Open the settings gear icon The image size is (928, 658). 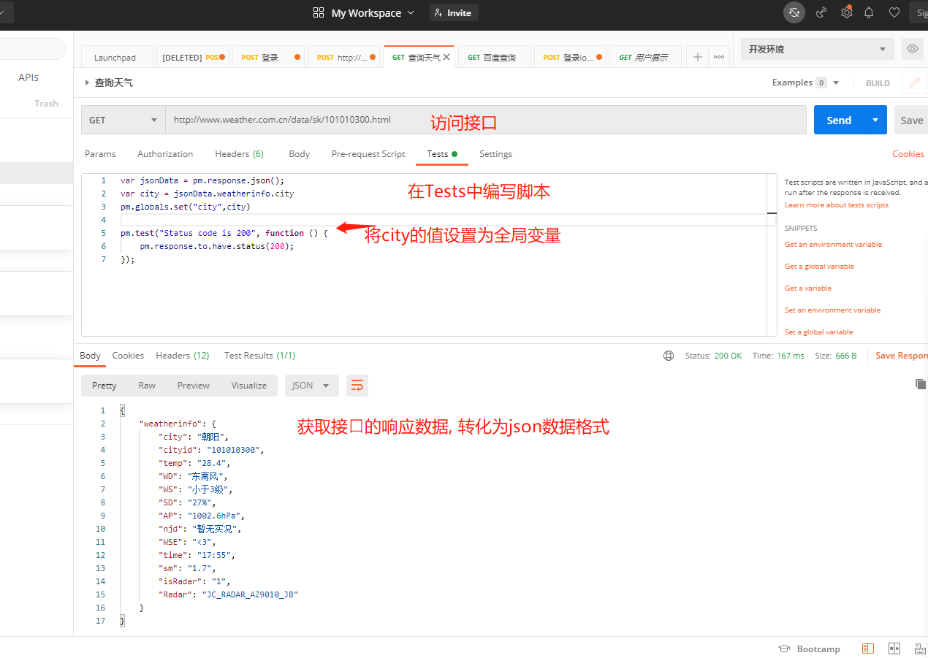(x=846, y=12)
